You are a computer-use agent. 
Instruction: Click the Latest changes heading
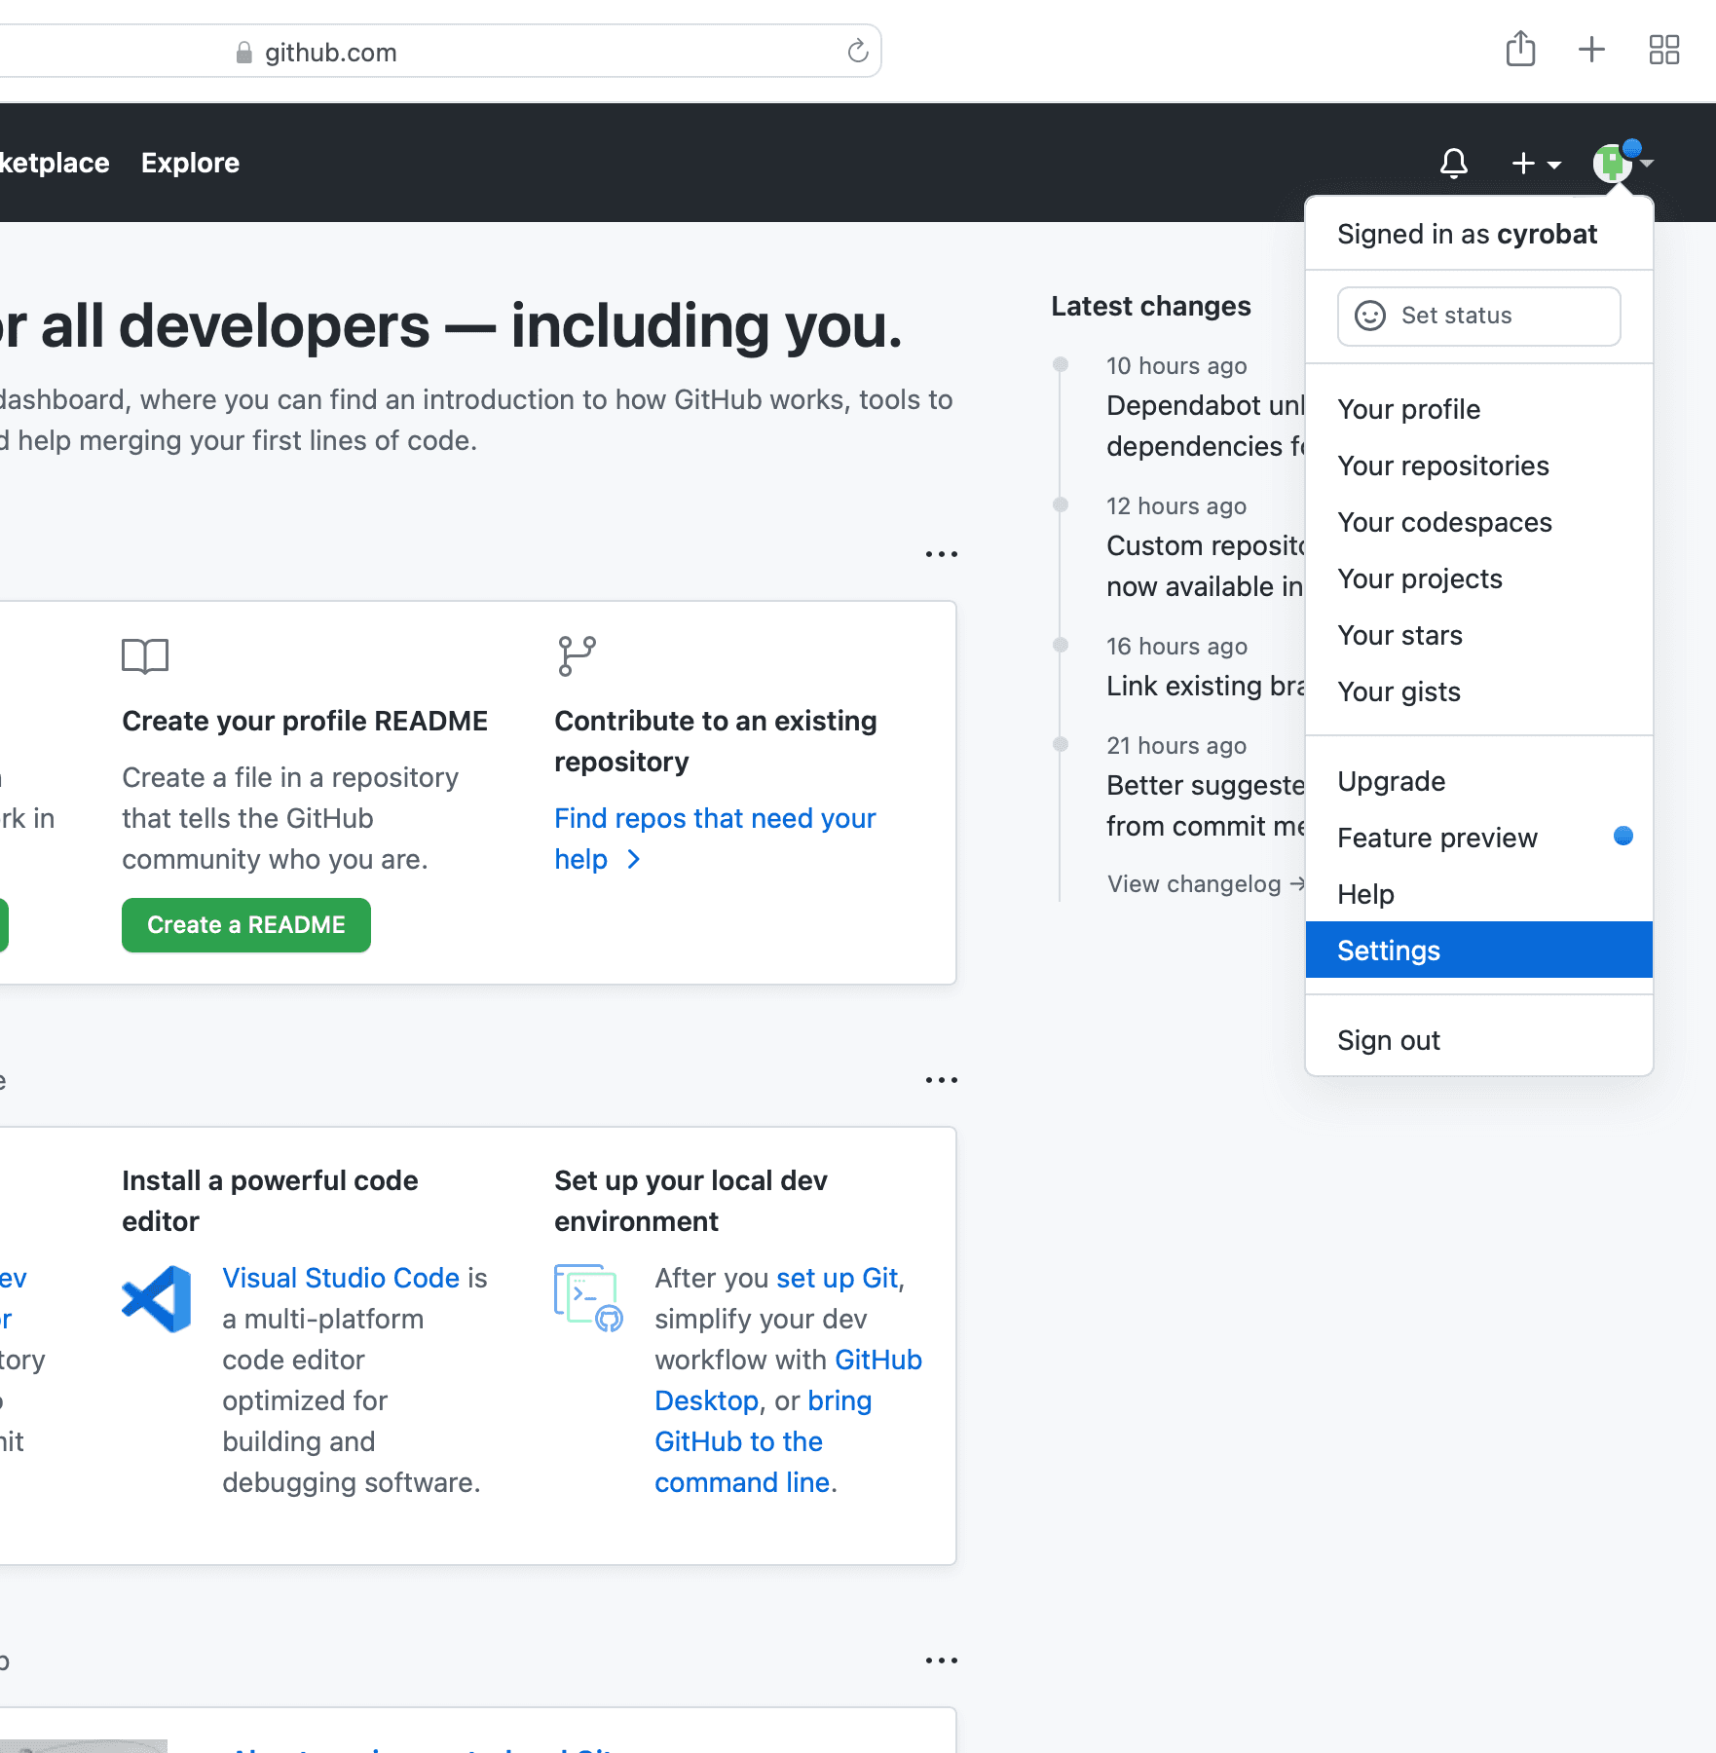coord(1151,306)
